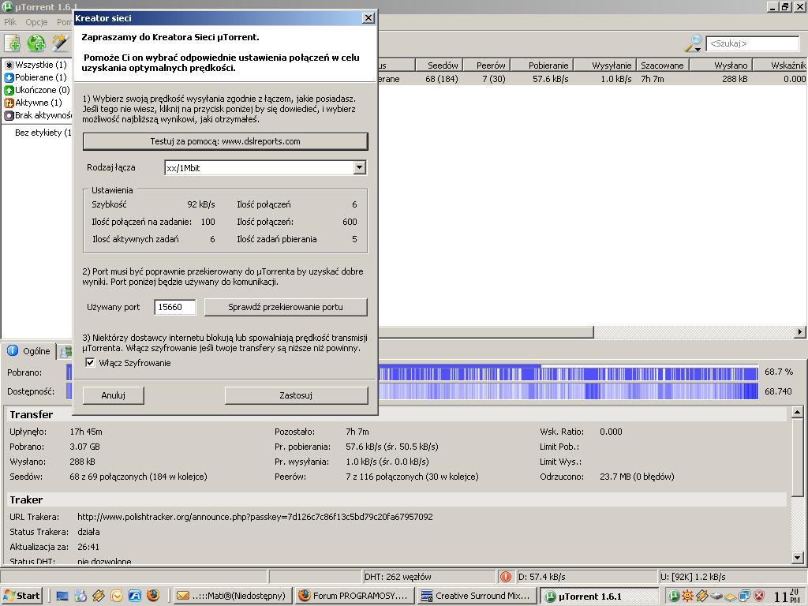
Task: Open the Start menu
Action: tap(21, 596)
